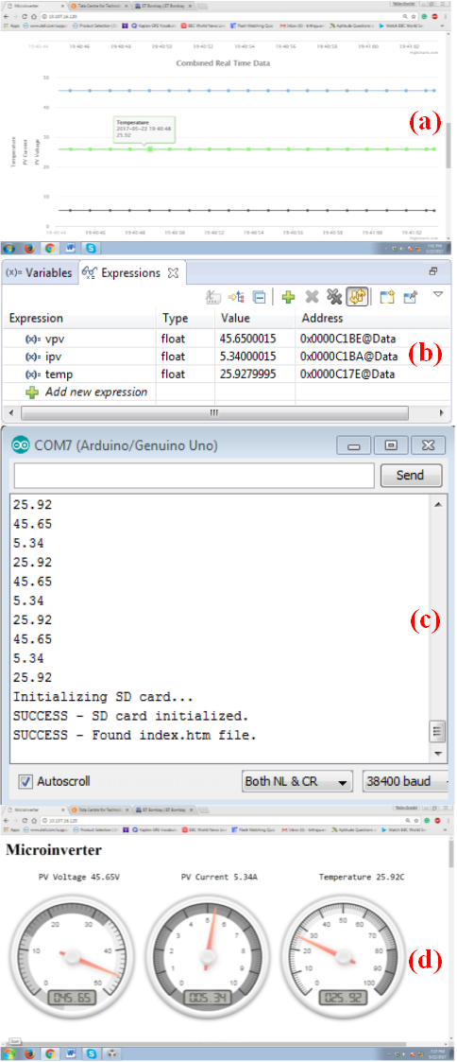Click the serial monitor text input field
Viewport: 457px width, 1062px height.
coord(194,476)
